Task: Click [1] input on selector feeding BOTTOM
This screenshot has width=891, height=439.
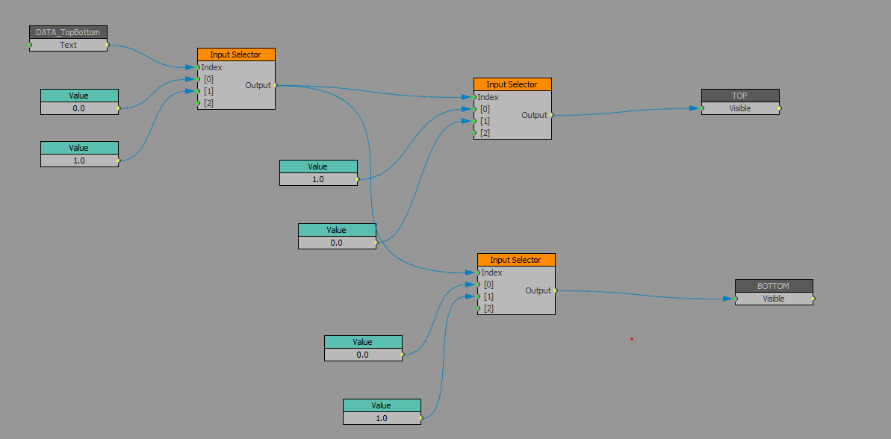Action: (x=478, y=296)
